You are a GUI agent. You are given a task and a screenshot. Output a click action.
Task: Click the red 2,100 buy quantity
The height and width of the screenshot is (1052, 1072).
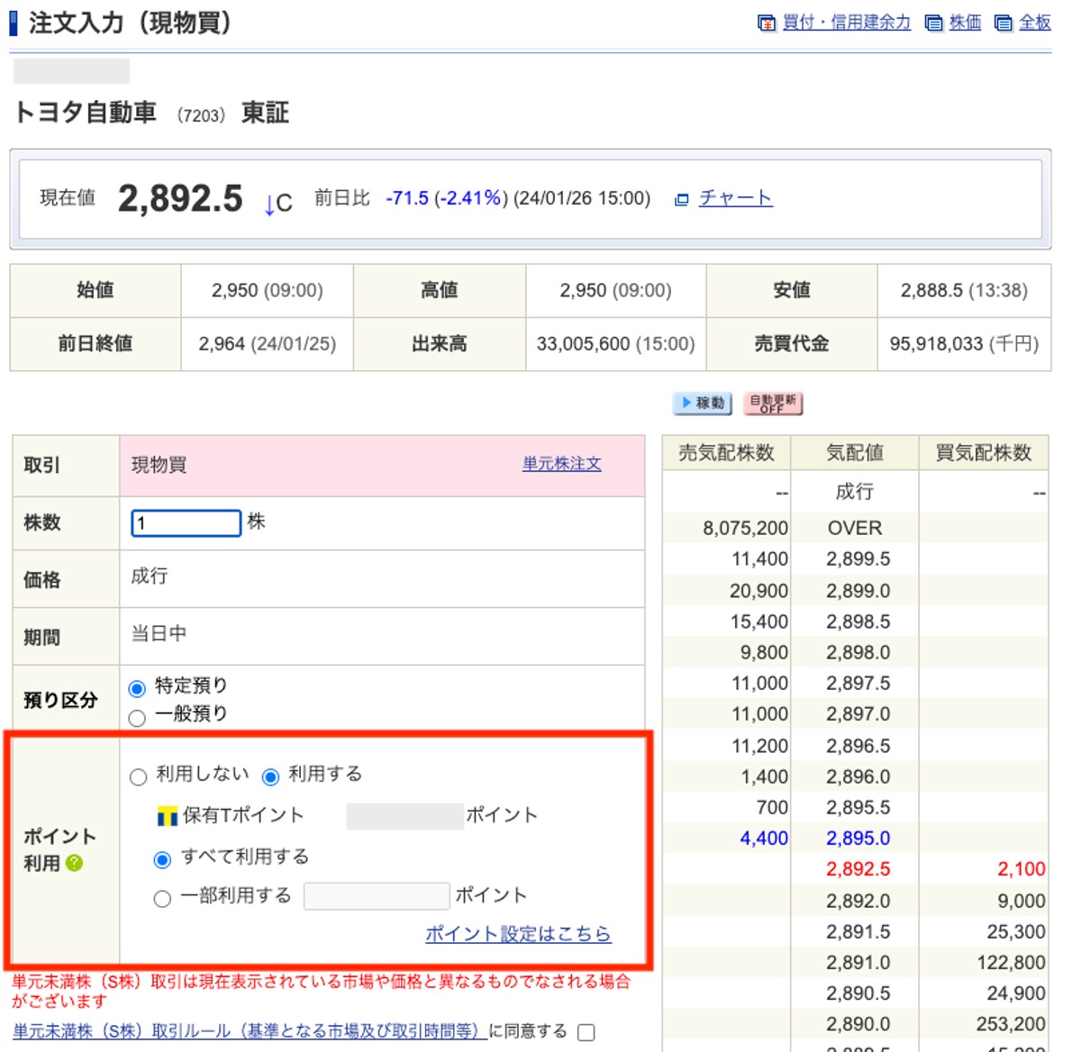tap(1022, 869)
